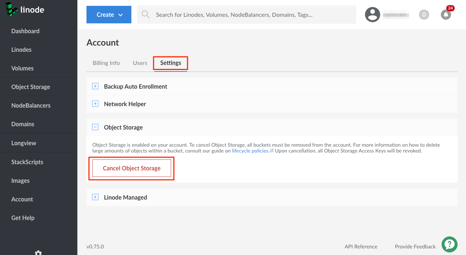Click the user avatar icon
The image size is (466, 255).
click(x=373, y=15)
